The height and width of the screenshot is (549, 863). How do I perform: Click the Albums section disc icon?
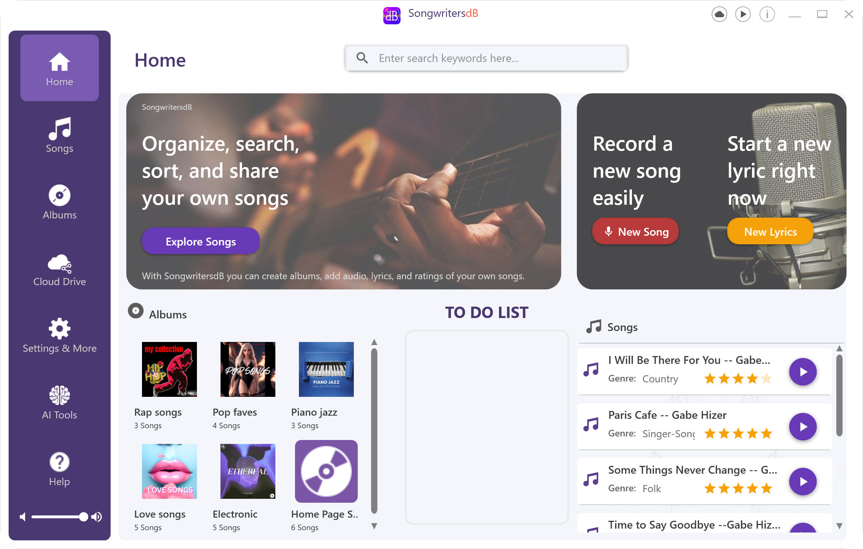[136, 311]
